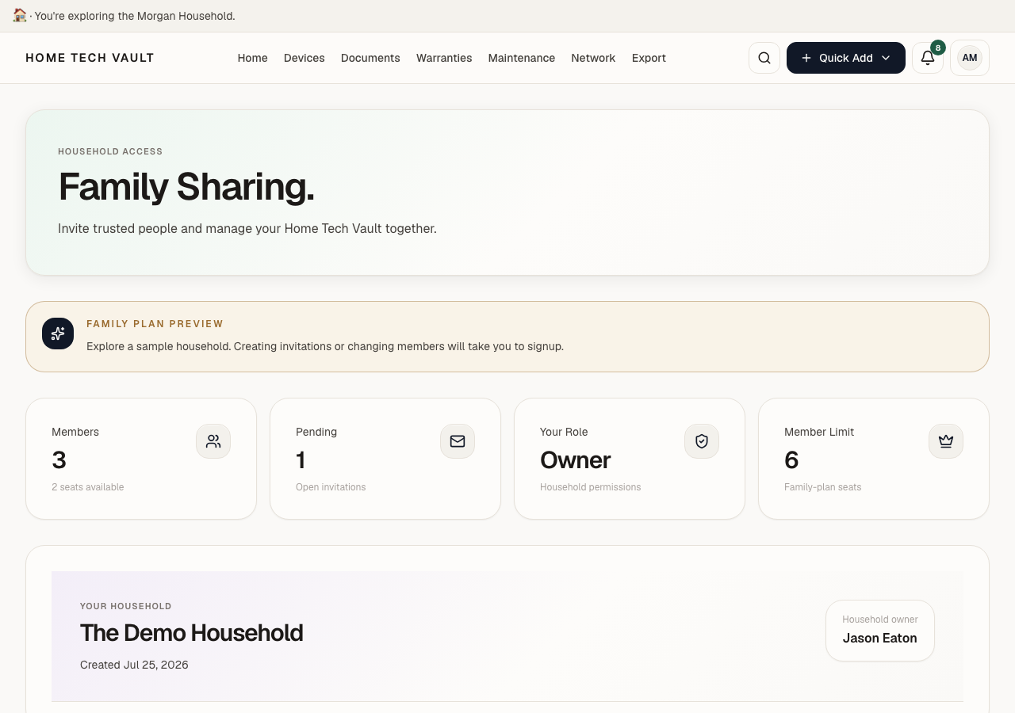Screen dimensions: 1015x713
Task: Click the Household owner Jason Eaton badge
Action: click(x=880, y=631)
